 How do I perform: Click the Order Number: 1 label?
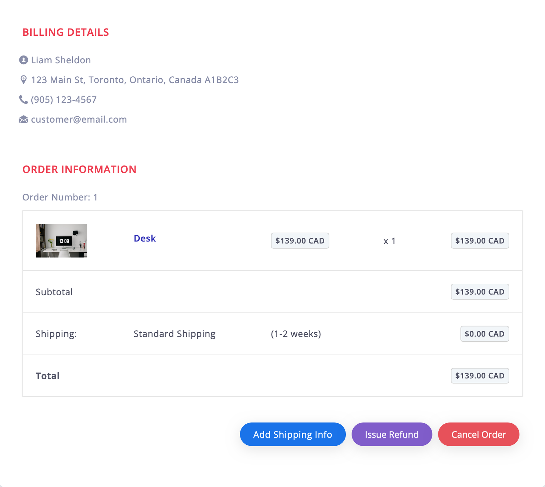point(60,197)
